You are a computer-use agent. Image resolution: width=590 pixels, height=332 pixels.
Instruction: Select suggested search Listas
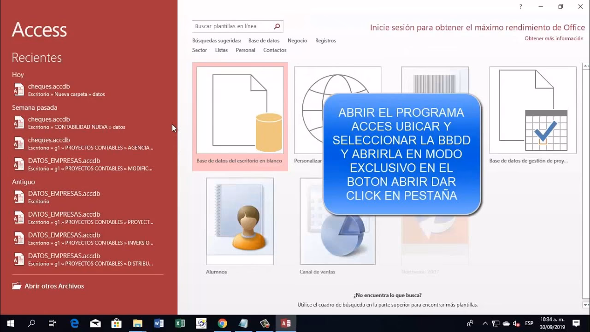point(221,50)
